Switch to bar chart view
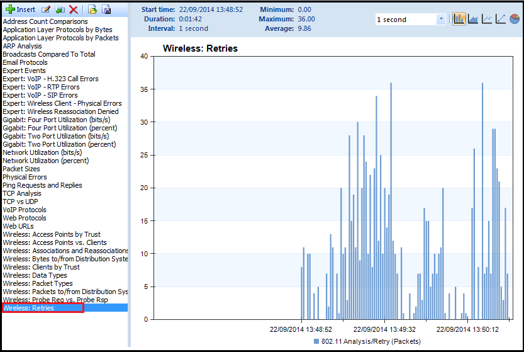 459,19
